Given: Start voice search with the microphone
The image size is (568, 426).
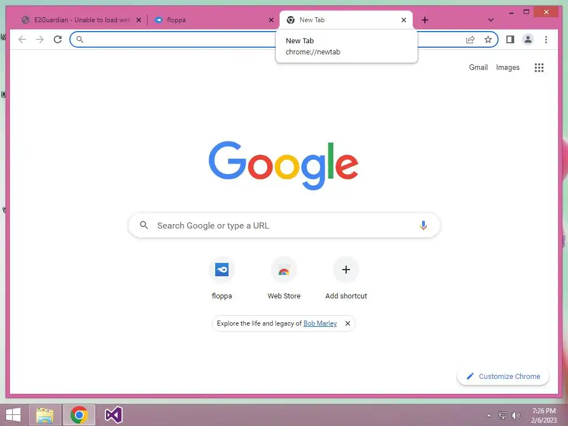Looking at the screenshot, I should 423,225.
